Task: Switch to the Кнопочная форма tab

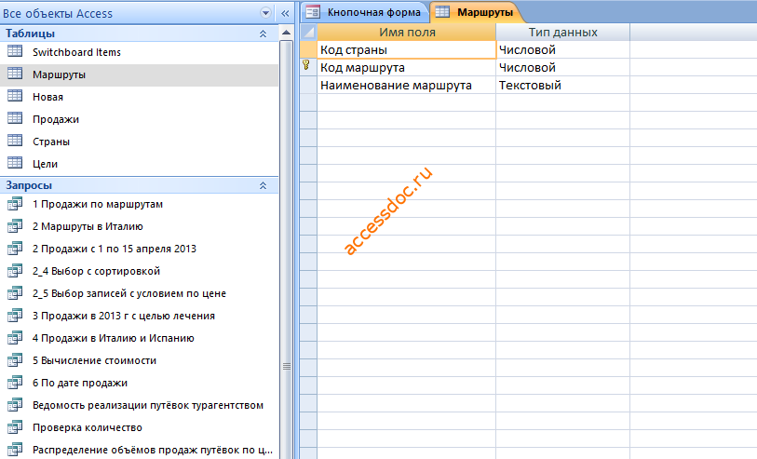Action: pos(367,12)
